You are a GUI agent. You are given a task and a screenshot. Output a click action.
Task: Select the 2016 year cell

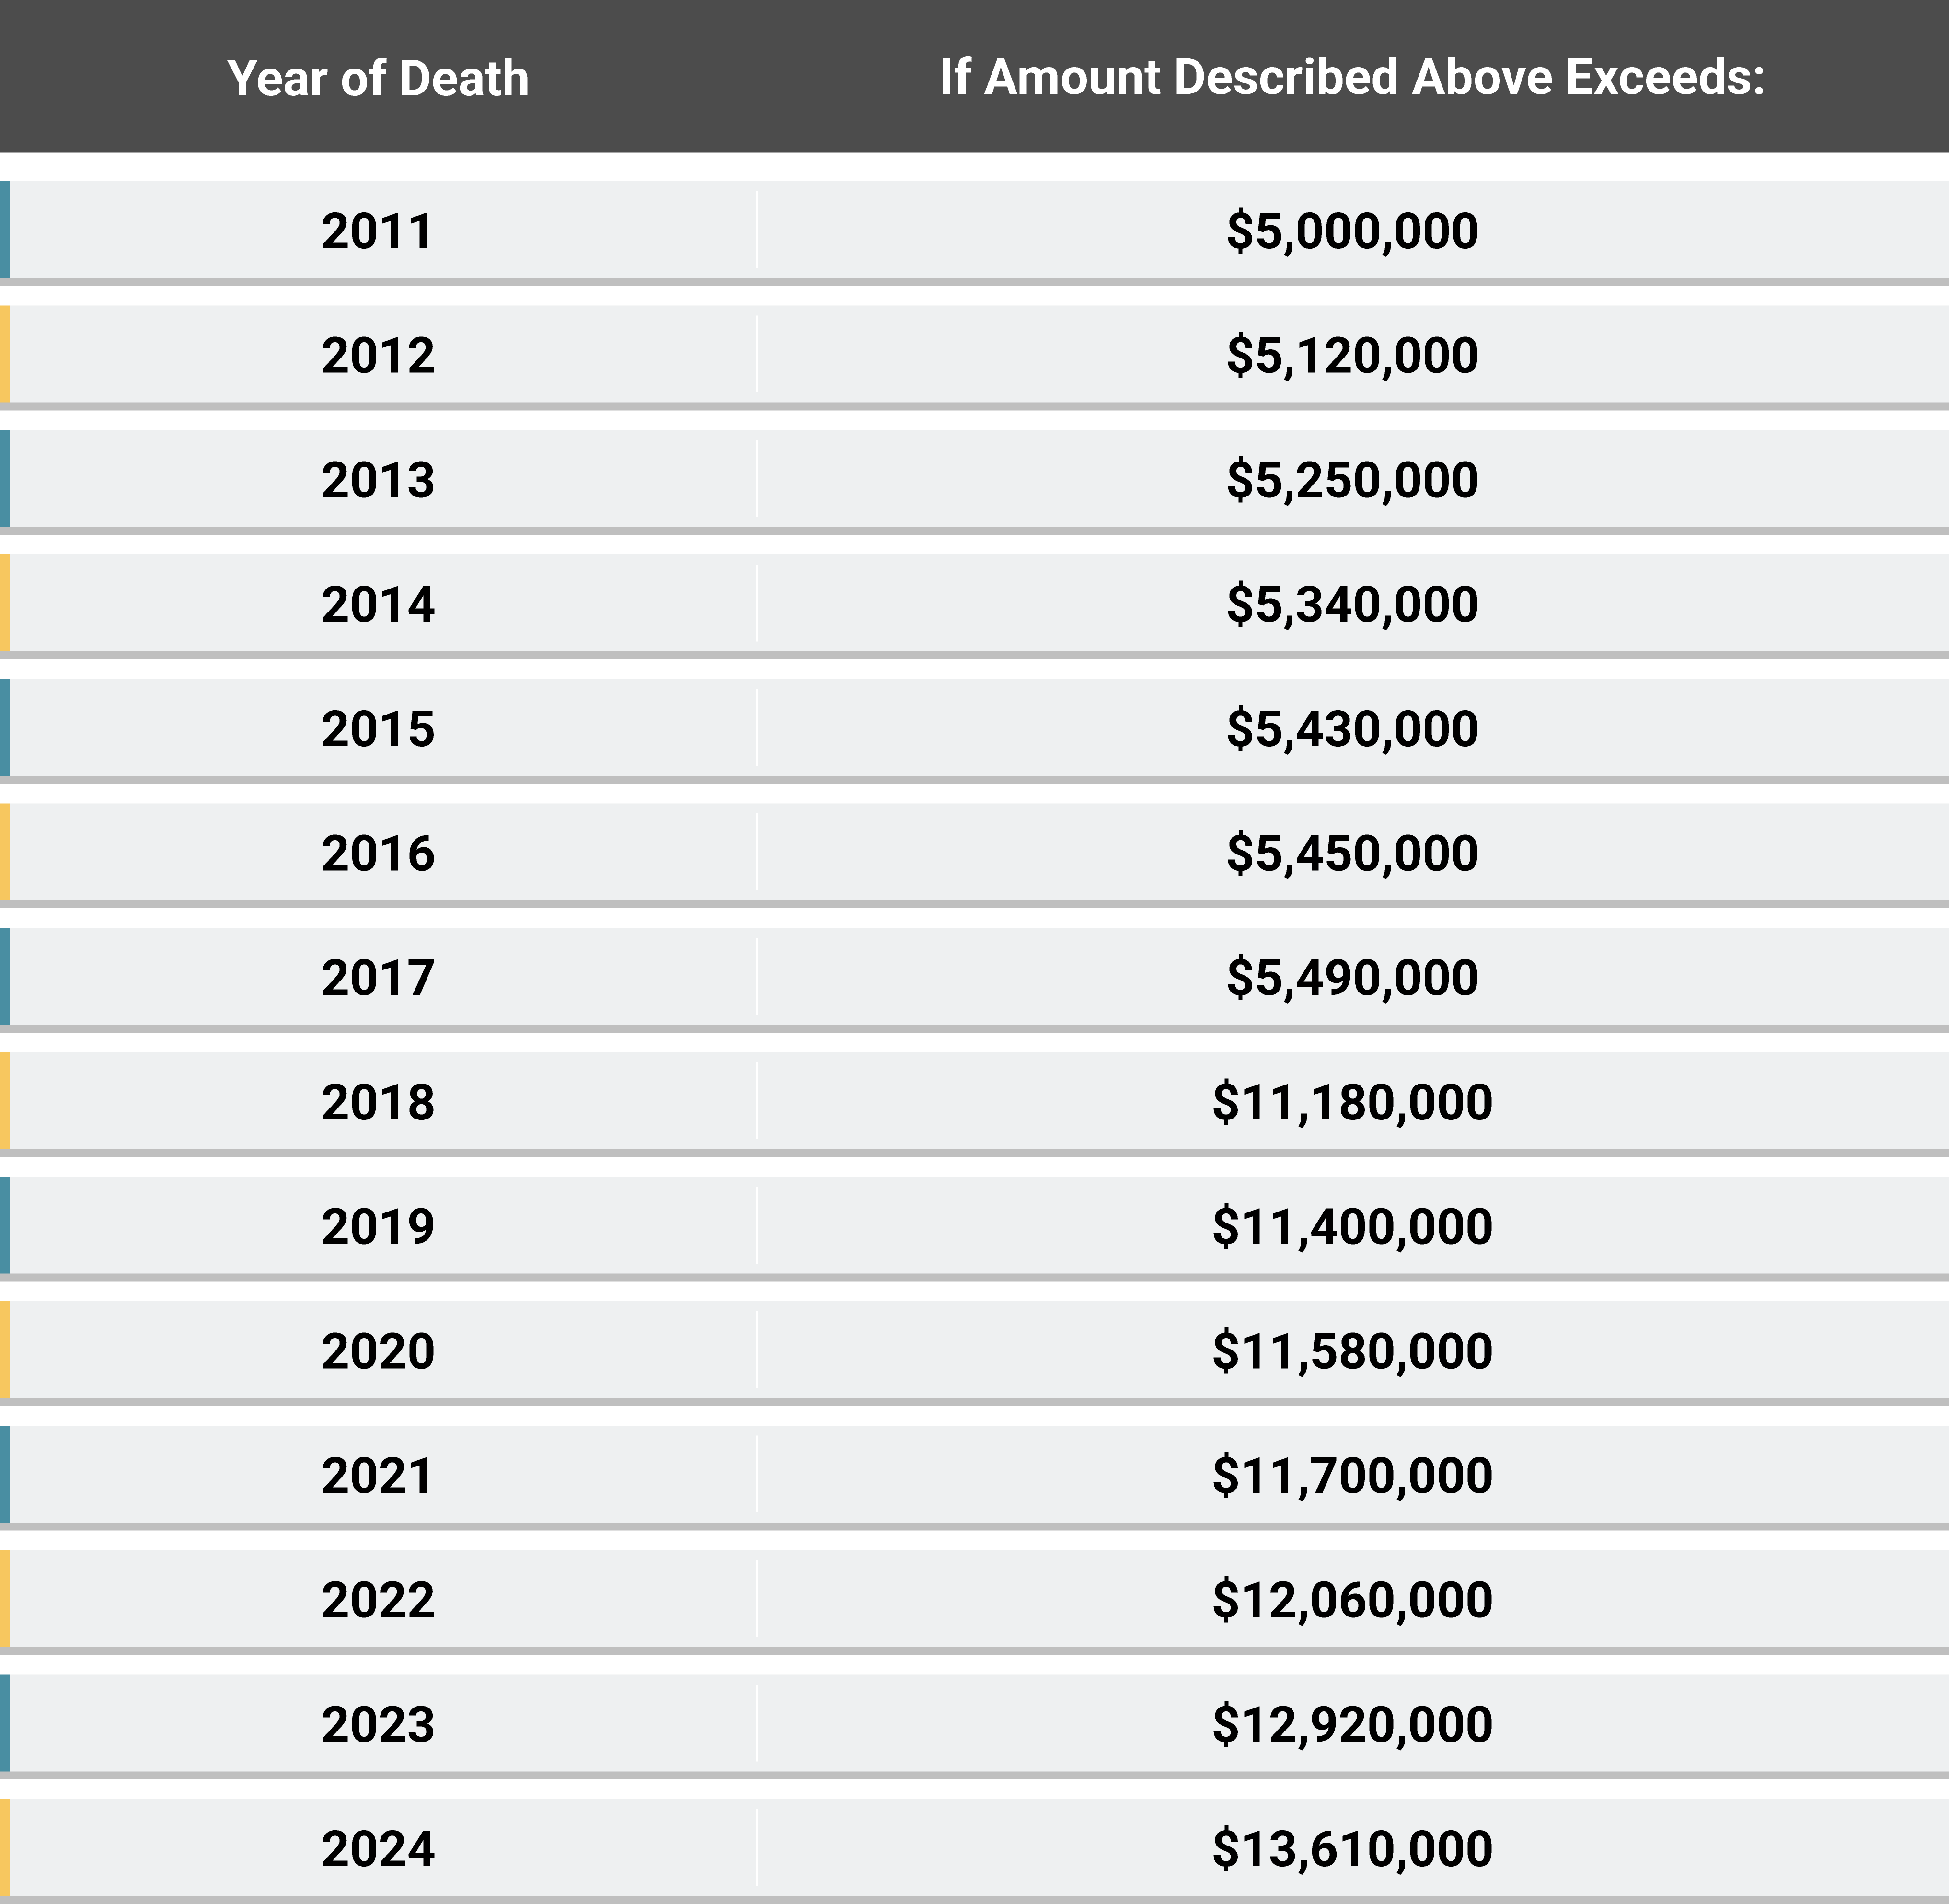378,853
